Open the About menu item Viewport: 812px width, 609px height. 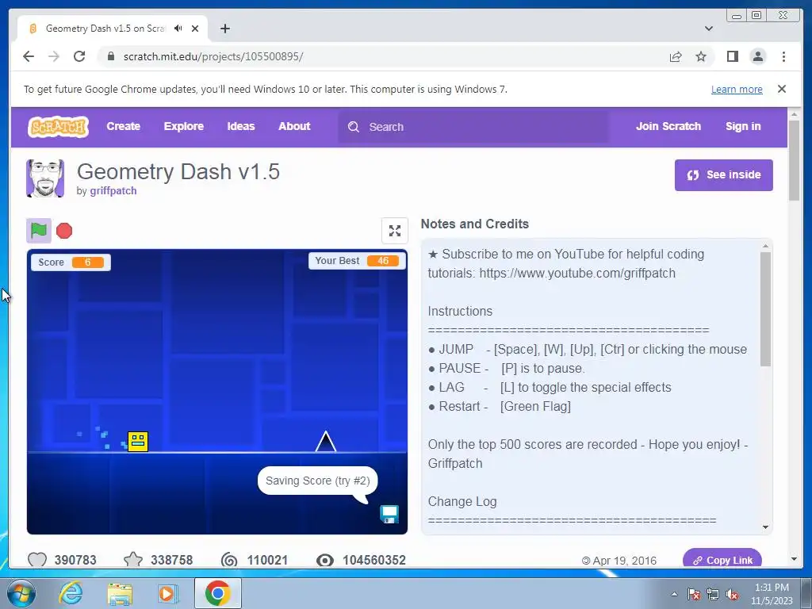(x=294, y=126)
